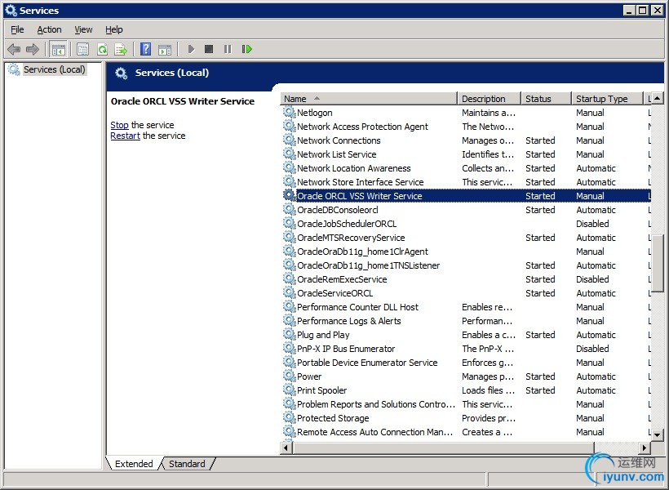Click gear icon beside Power service

(x=290, y=376)
